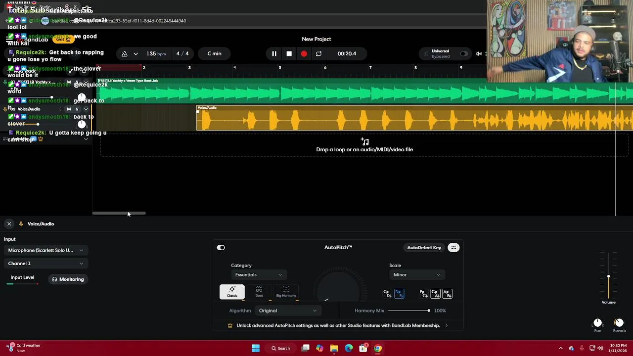Open the AutoPitch settings sliders icon
The image size is (633, 356).
(x=453, y=248)
